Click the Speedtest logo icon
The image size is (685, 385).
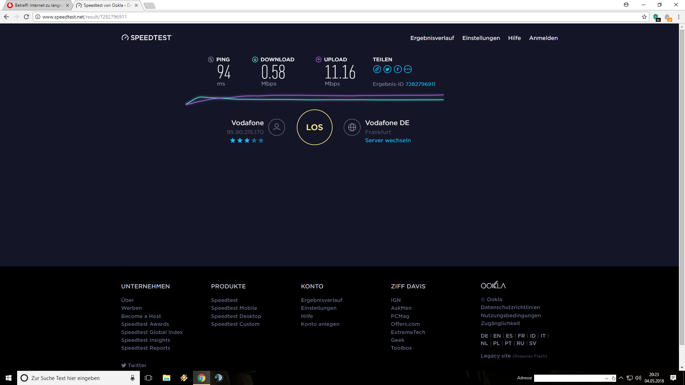124,37
